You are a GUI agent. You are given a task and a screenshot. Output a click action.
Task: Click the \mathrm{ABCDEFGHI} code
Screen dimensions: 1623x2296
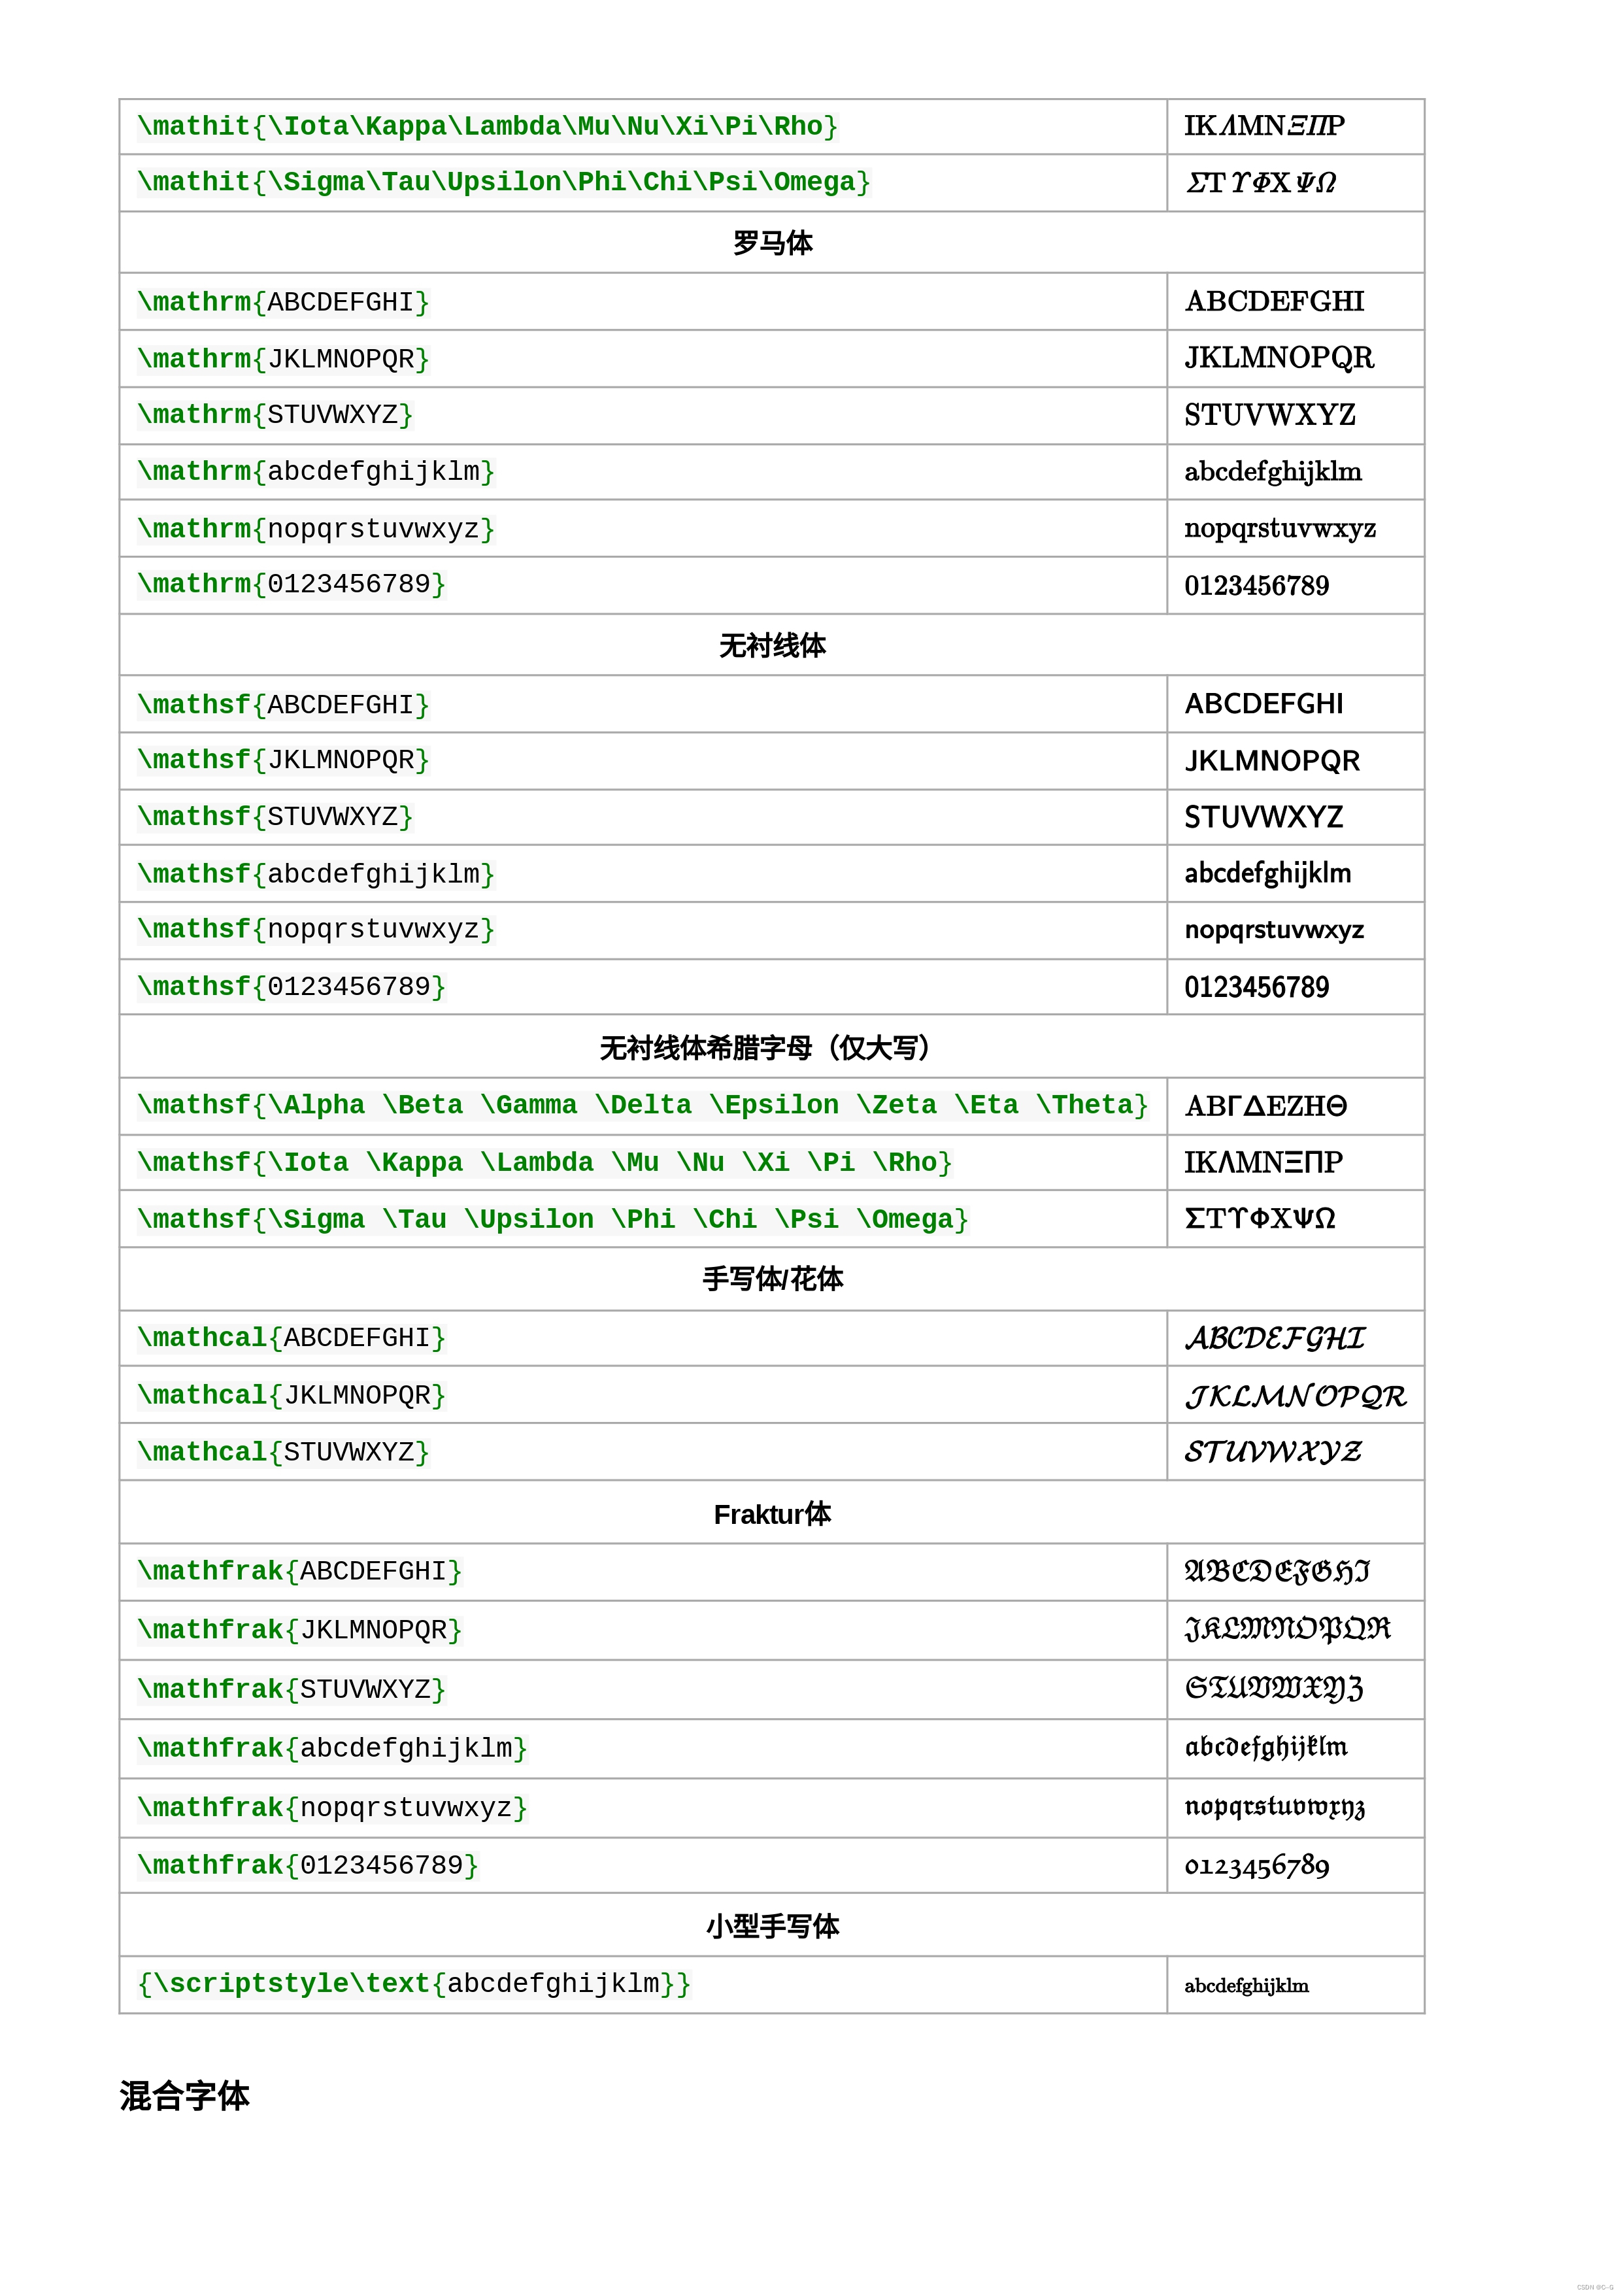click(283, 302)
